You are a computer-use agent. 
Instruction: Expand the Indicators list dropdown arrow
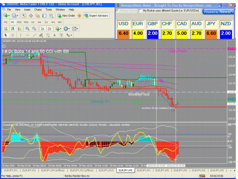click(x=61, y=29)
